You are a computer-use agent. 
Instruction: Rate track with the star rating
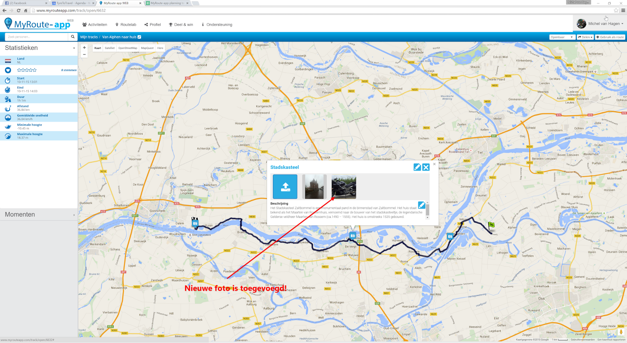pyautogui.click(x=27, y=70)
